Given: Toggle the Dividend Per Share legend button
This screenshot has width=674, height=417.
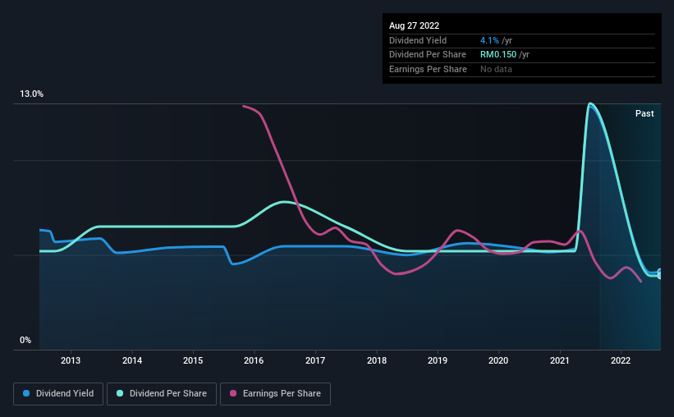Looking at the screenshot, I should click(162, 394).
